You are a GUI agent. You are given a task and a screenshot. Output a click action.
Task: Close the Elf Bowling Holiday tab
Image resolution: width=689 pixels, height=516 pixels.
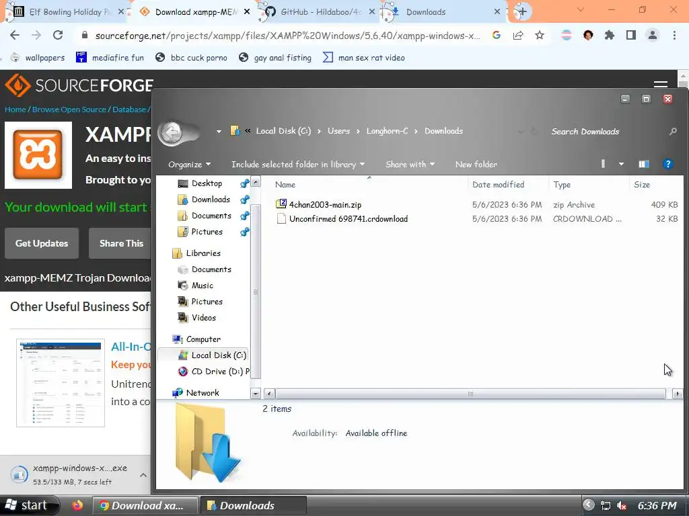click(121, 12)
